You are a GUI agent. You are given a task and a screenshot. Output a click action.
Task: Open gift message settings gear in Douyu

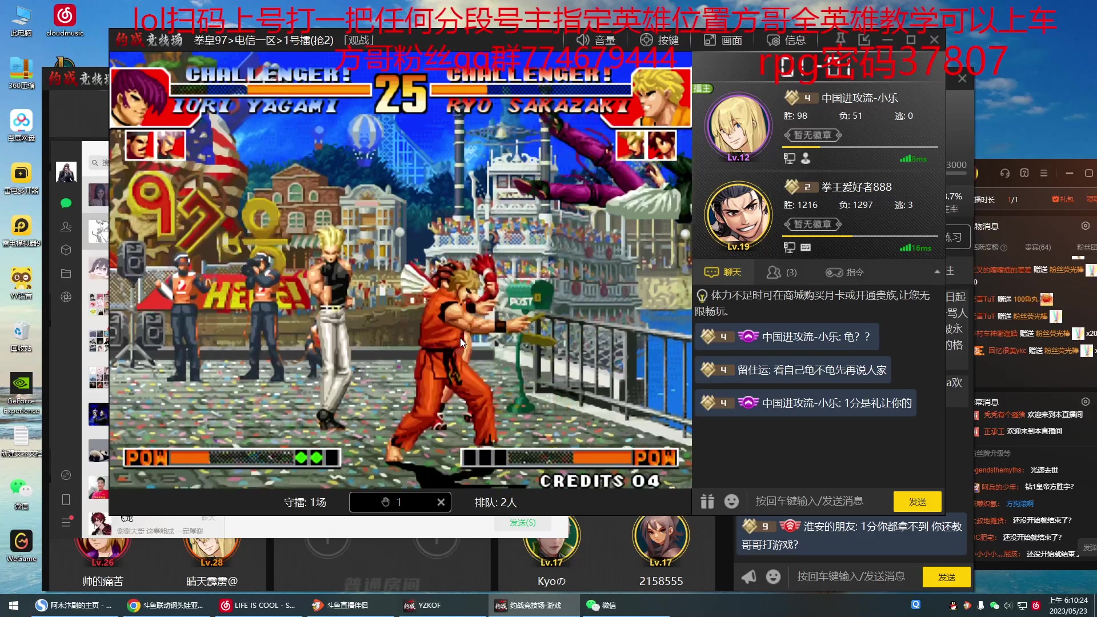(1085, 226)
